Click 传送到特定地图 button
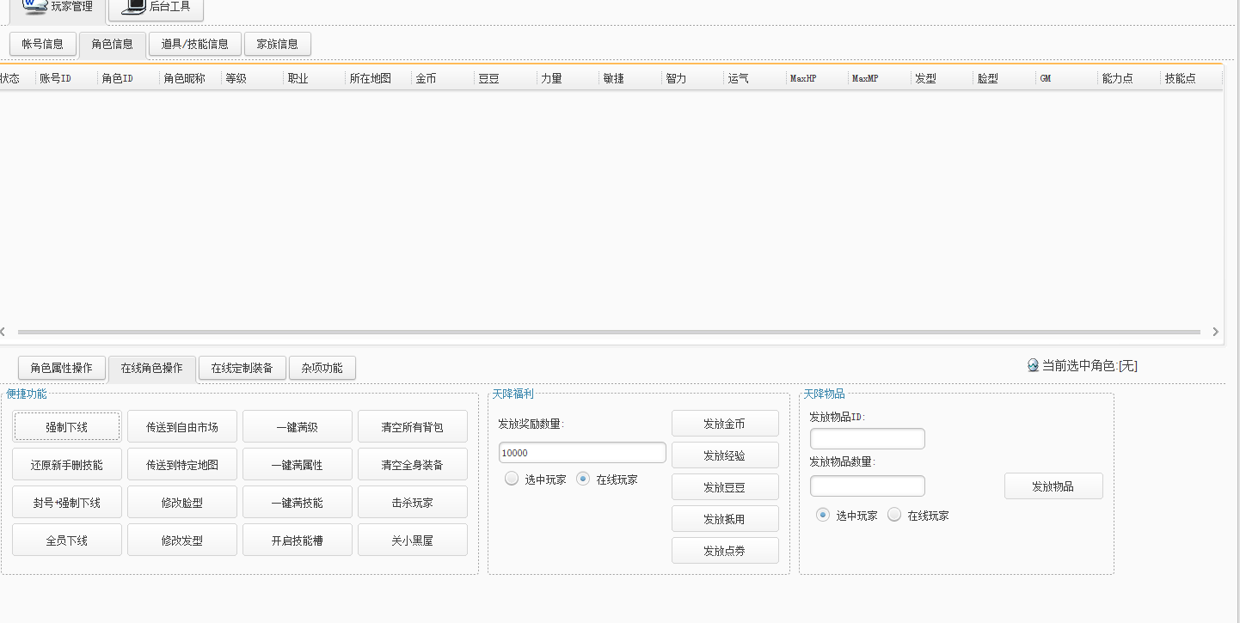1240x623 pixels. coord(182,465)
